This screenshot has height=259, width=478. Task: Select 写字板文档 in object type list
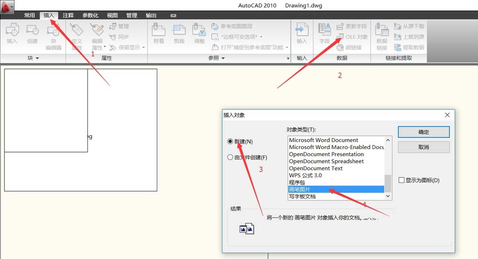[336, 196]
